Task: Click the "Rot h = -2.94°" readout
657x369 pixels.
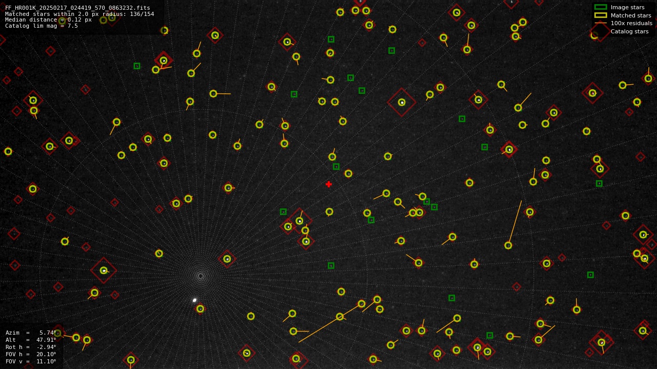Action: pos(31,347)
